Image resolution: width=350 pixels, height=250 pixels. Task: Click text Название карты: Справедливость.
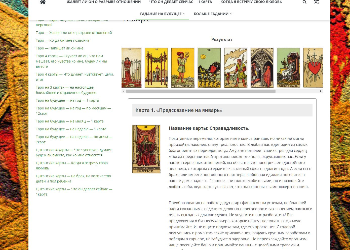tap(209, 128)
